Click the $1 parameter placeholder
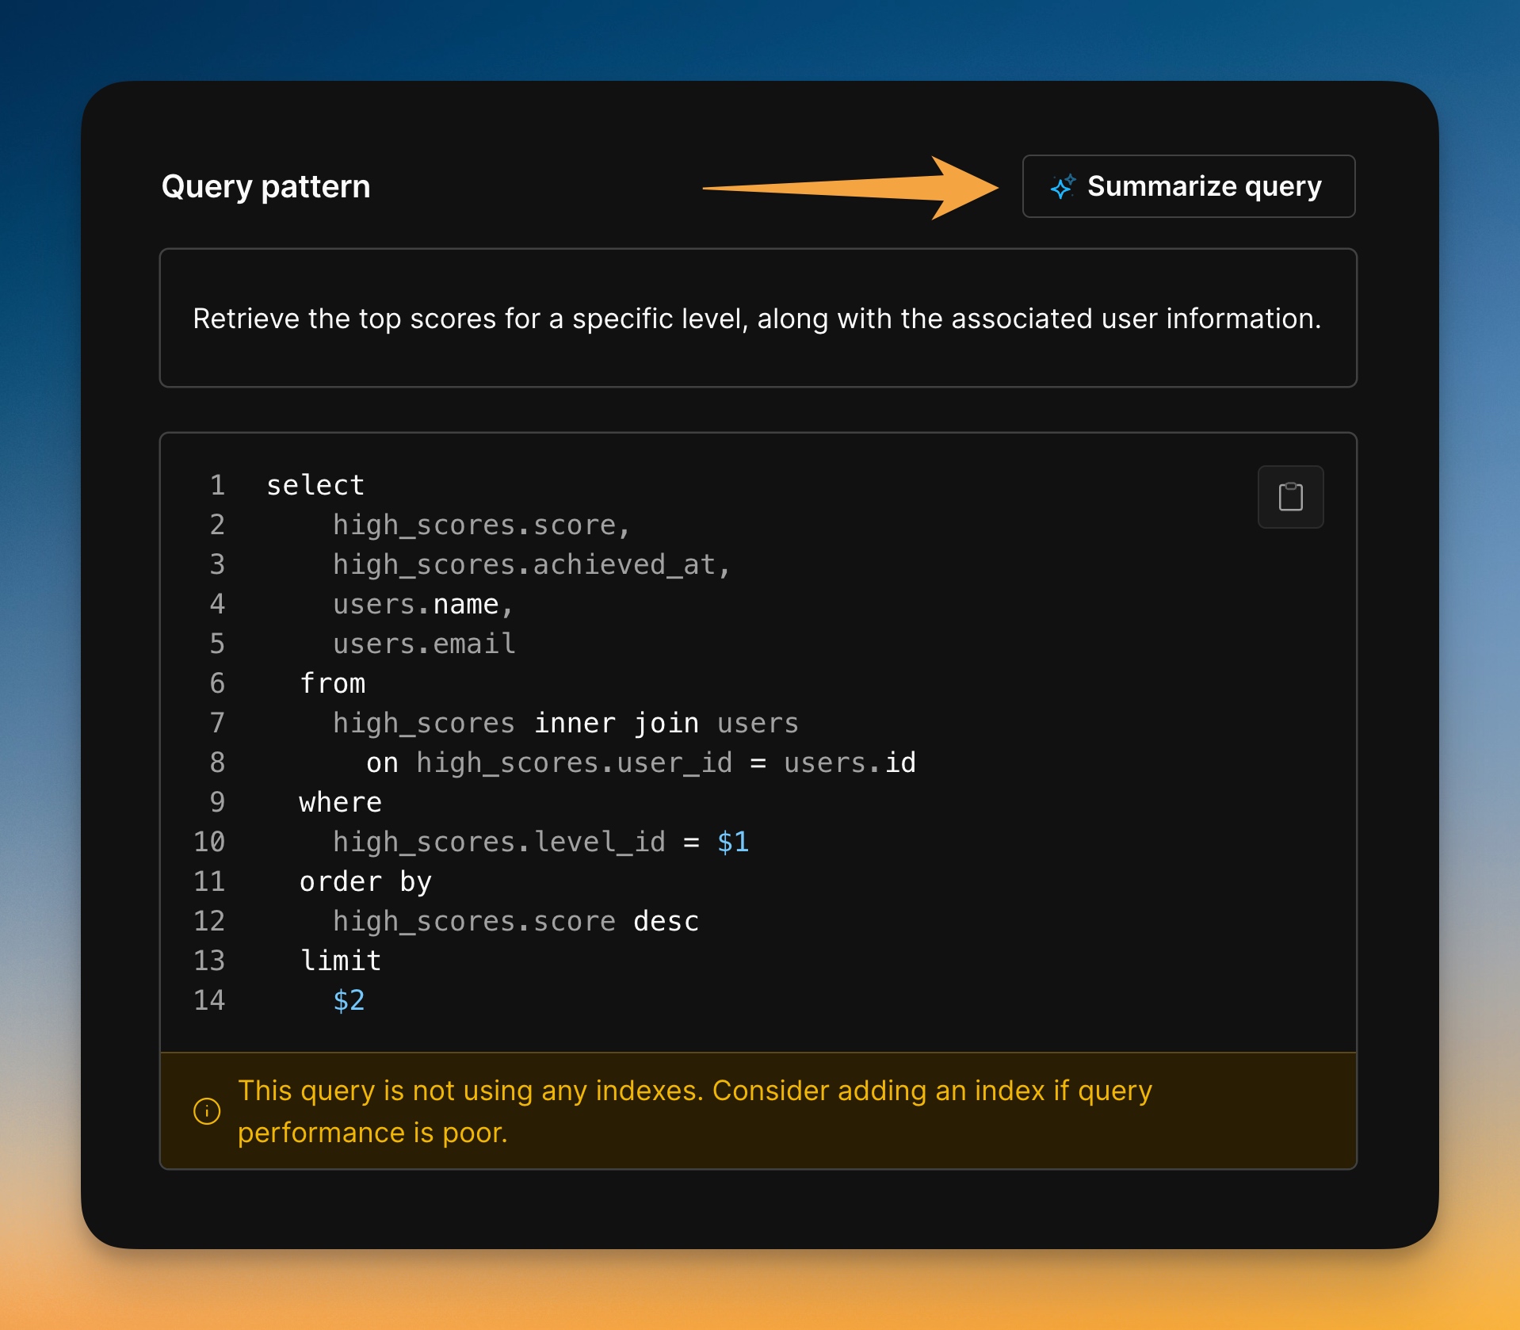Viewport: 1520px width, 1330px height. [x=732, y=842]
